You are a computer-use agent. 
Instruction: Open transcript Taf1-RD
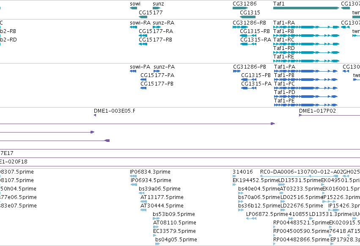[x=284, y=48]
